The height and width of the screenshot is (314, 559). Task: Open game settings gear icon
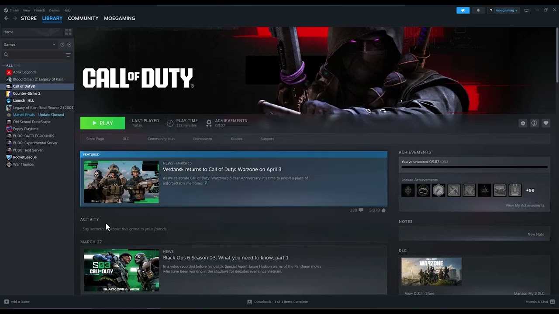(523, 123)
